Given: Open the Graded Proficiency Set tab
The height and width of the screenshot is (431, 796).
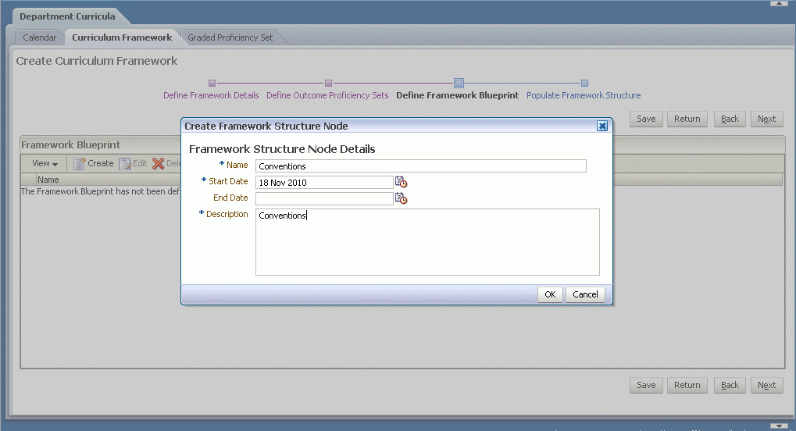Looking at the screenshot, I should coord(230,37).
